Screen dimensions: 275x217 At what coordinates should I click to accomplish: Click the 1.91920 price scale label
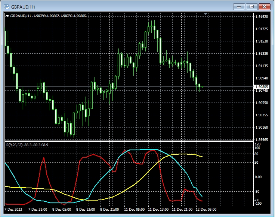(x=261, y=17)
